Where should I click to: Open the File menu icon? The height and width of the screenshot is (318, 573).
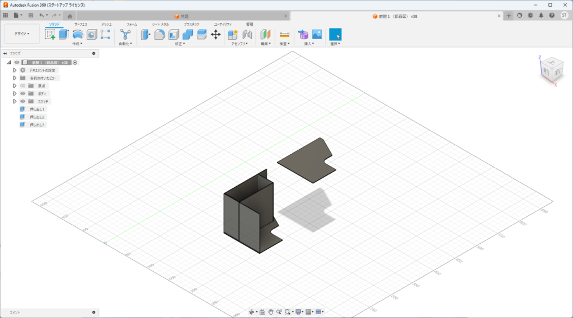click(x=16, y=15)
